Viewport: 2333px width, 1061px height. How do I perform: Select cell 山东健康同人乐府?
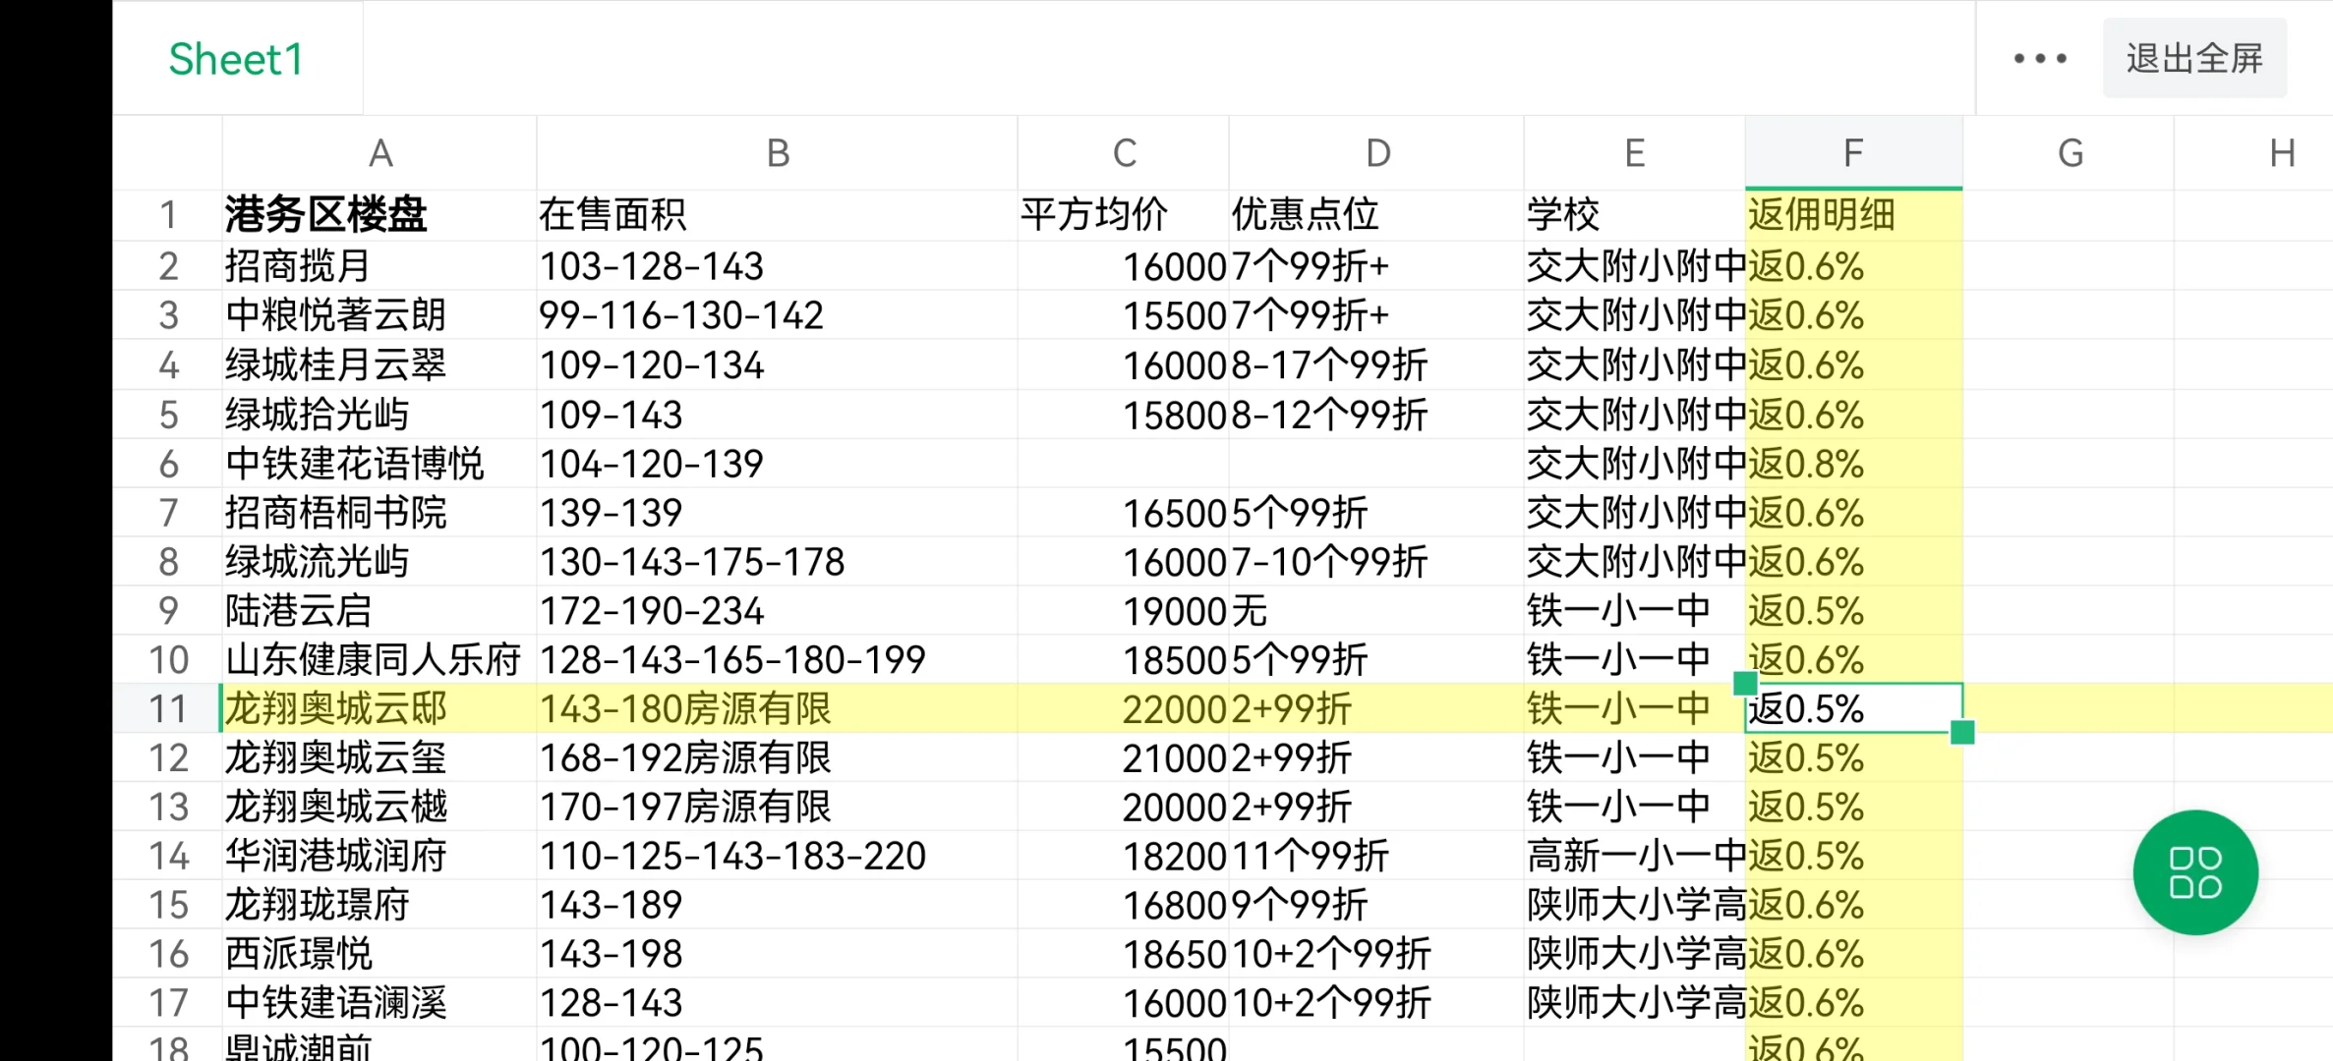pos(379,660)
